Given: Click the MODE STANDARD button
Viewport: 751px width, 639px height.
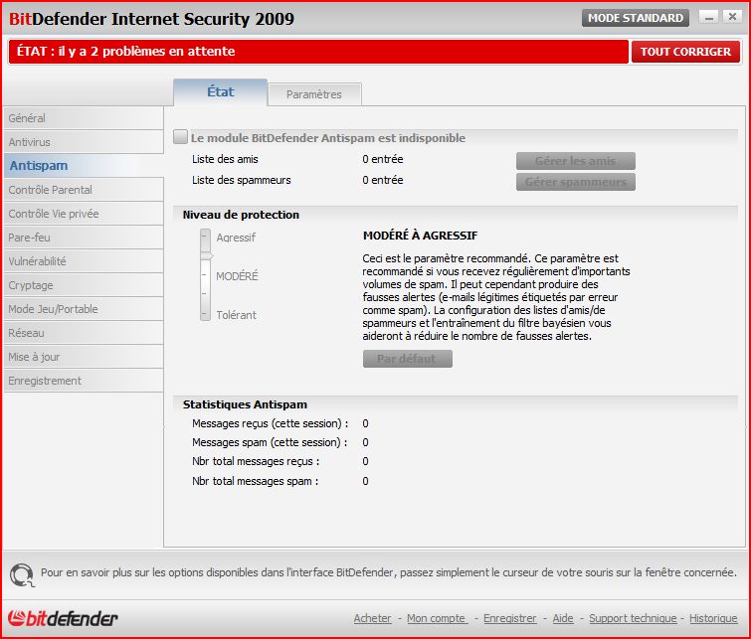Looking at the screenshot, I should click(635, 18).
